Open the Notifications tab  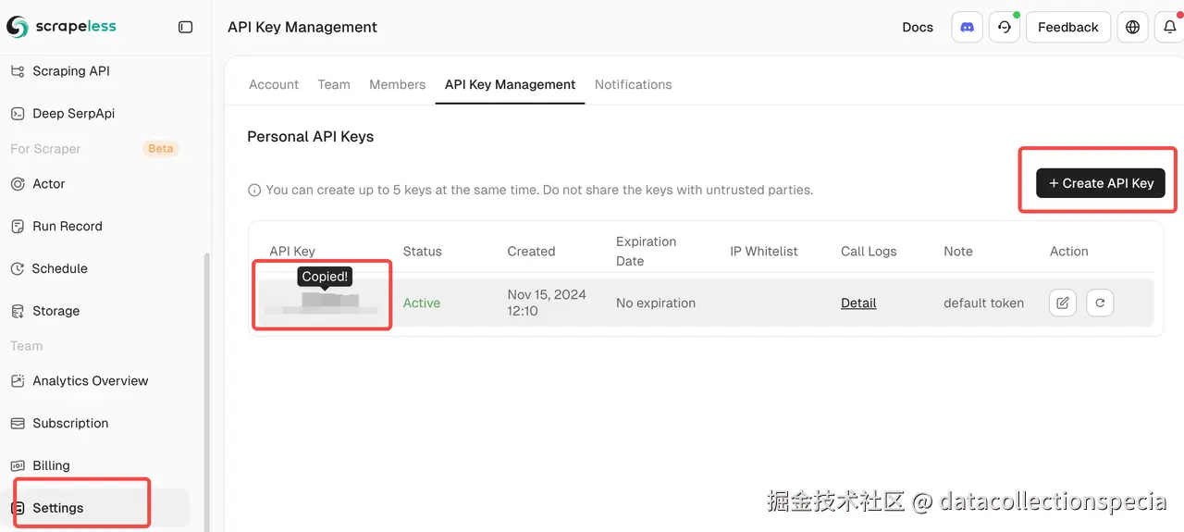(x=633, y=84)
